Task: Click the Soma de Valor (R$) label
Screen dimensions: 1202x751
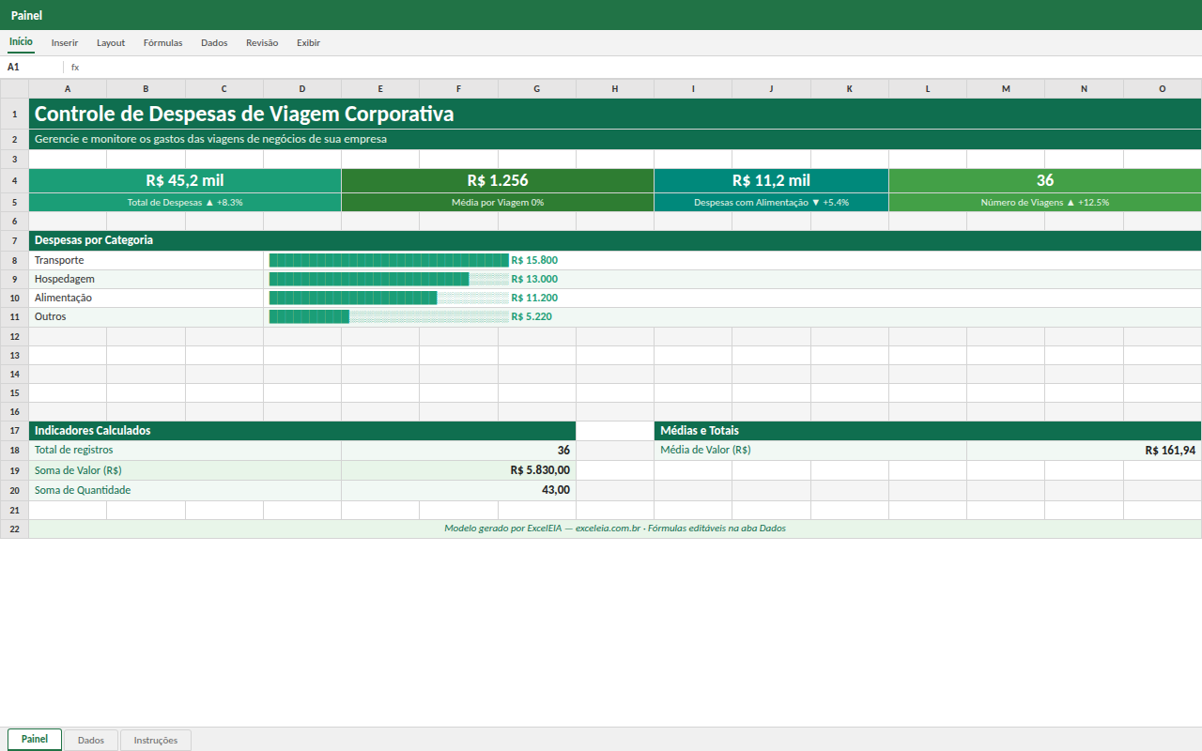Action: (x=185, y=470)
